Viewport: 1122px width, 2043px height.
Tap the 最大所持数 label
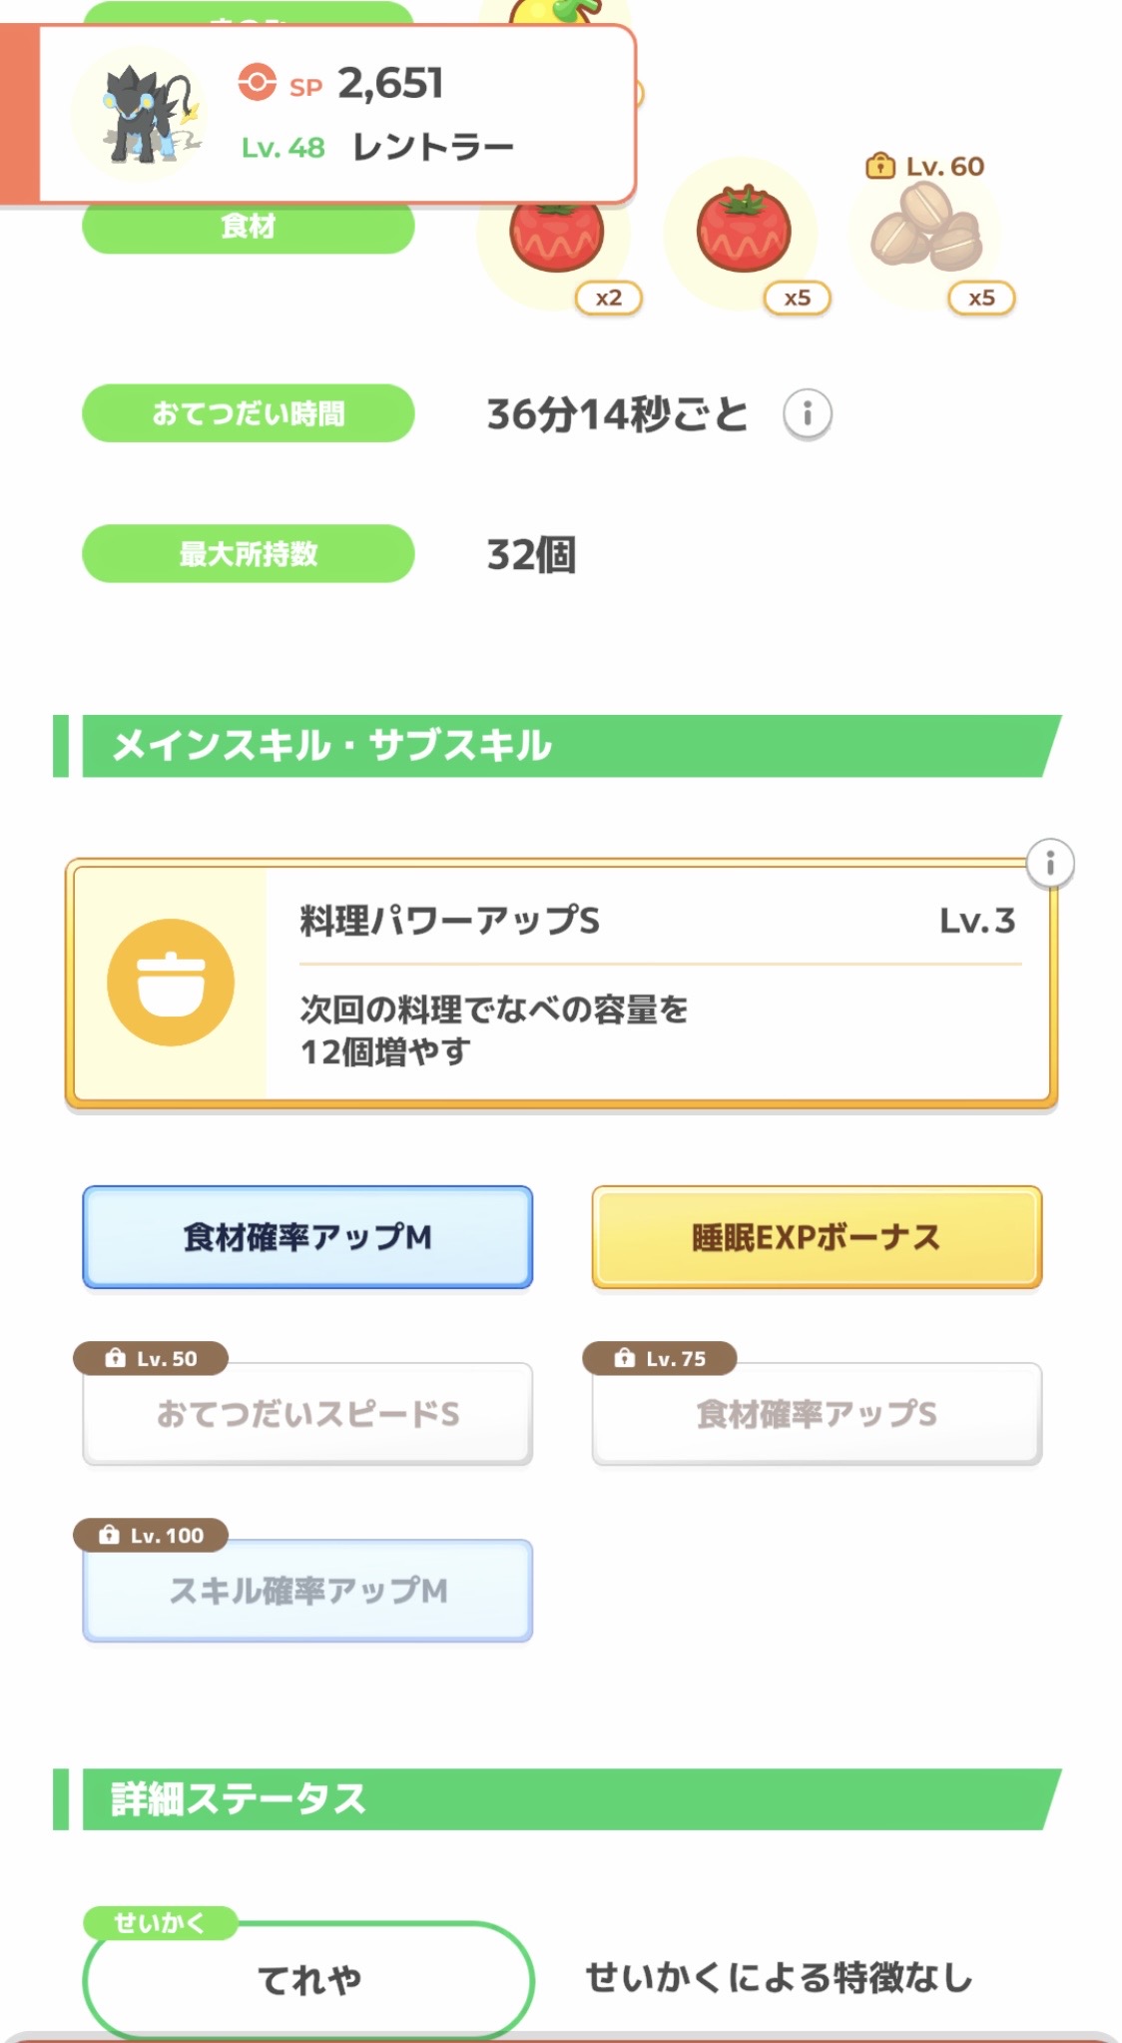(x=248, y=553)
